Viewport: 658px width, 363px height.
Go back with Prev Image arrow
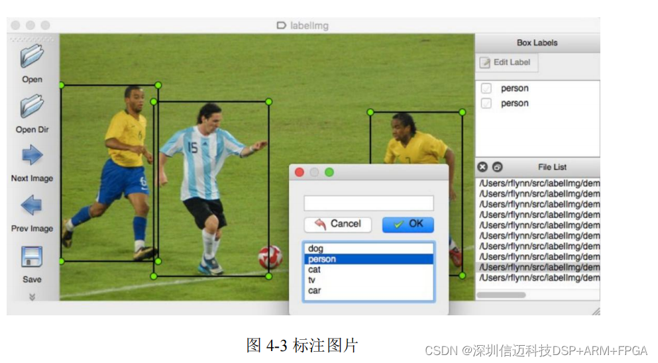tap(32, 205)
